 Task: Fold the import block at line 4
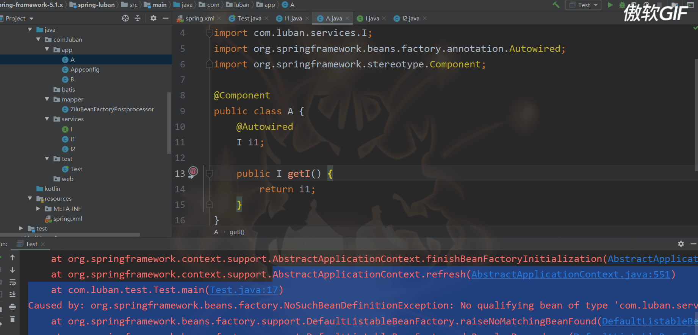(209, 33)
